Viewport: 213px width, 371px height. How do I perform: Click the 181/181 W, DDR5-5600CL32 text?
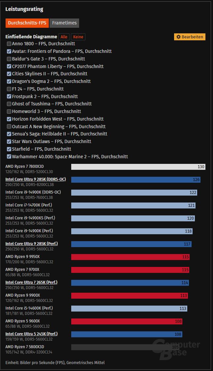pos(29,314)
